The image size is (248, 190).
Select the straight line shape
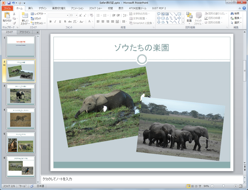(171, 14)
